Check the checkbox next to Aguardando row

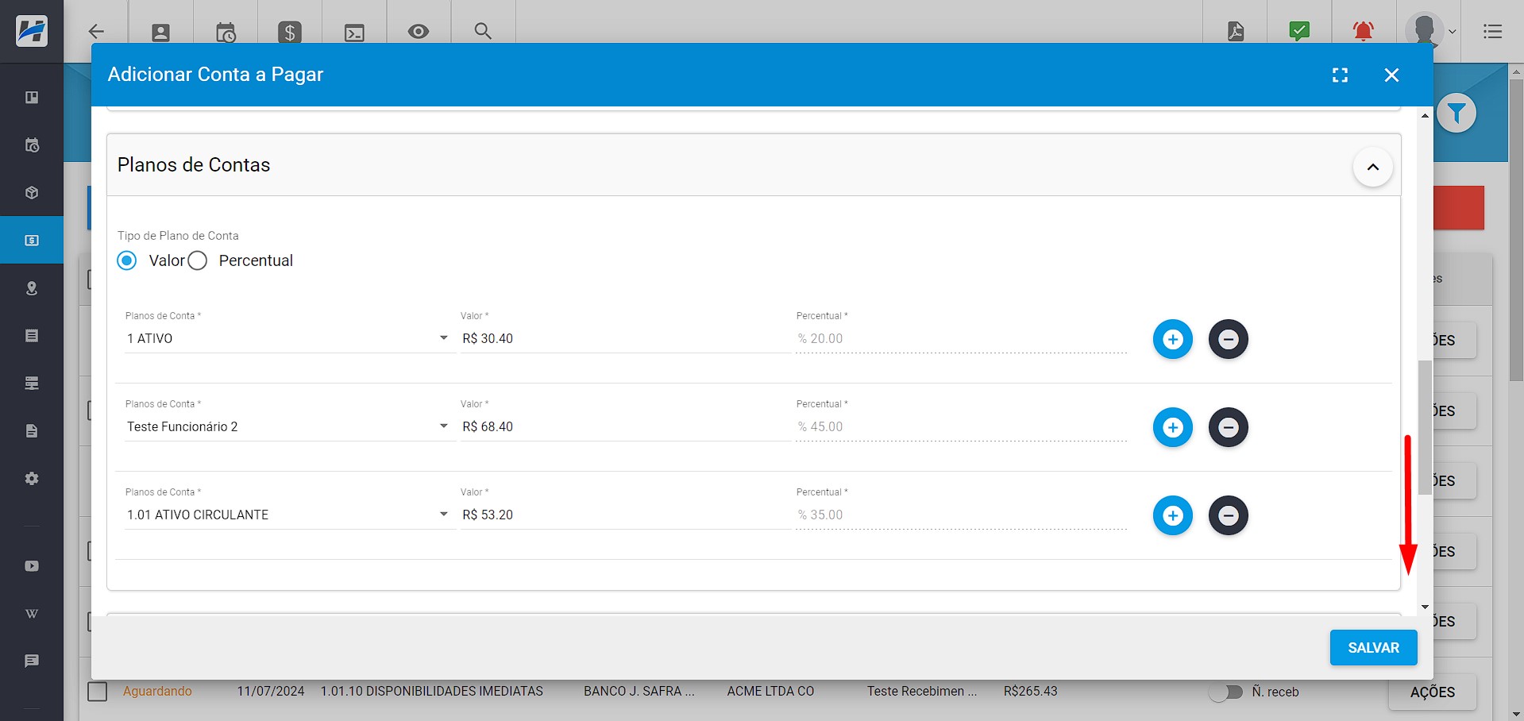[97, 692]
